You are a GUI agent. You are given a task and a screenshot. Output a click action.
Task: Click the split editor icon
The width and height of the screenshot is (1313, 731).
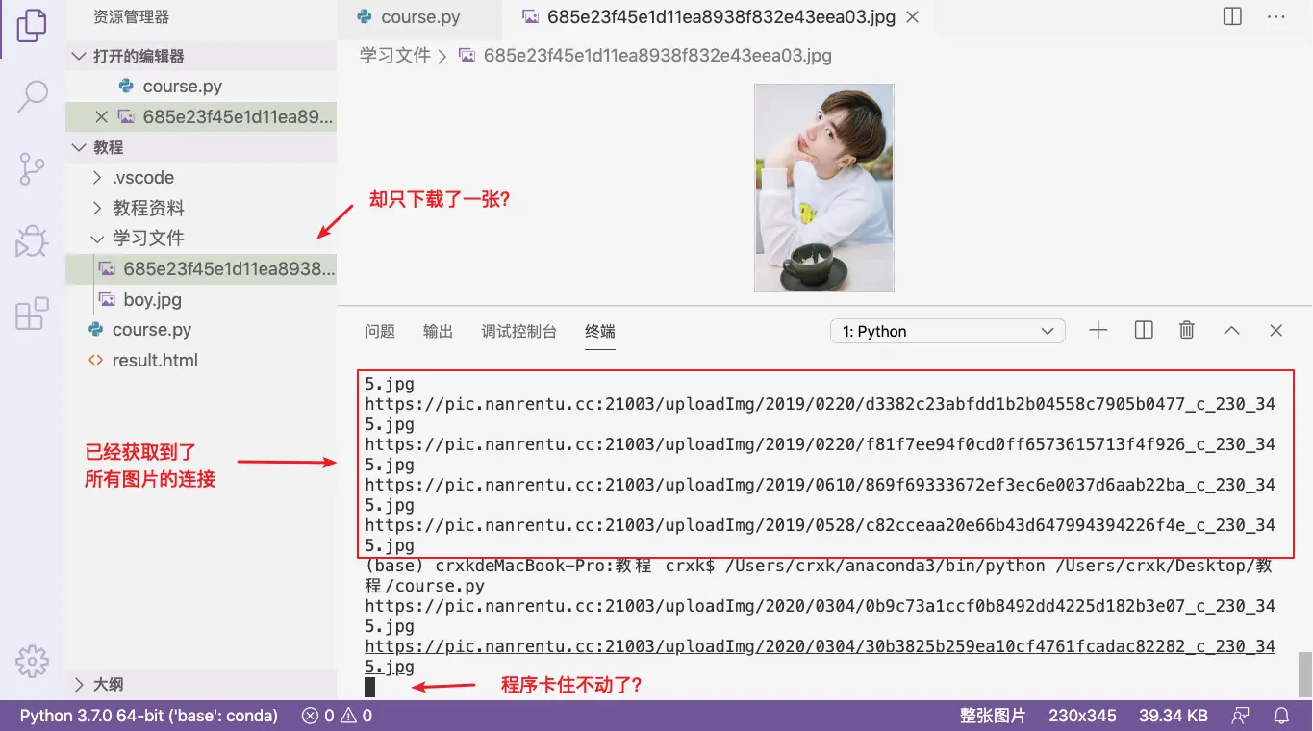tap(1232, 16)
